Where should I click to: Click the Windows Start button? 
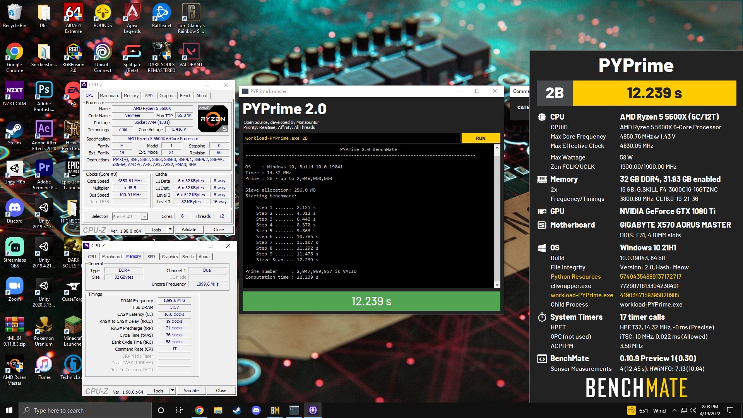pyautogui.click(x=9, y=410)
